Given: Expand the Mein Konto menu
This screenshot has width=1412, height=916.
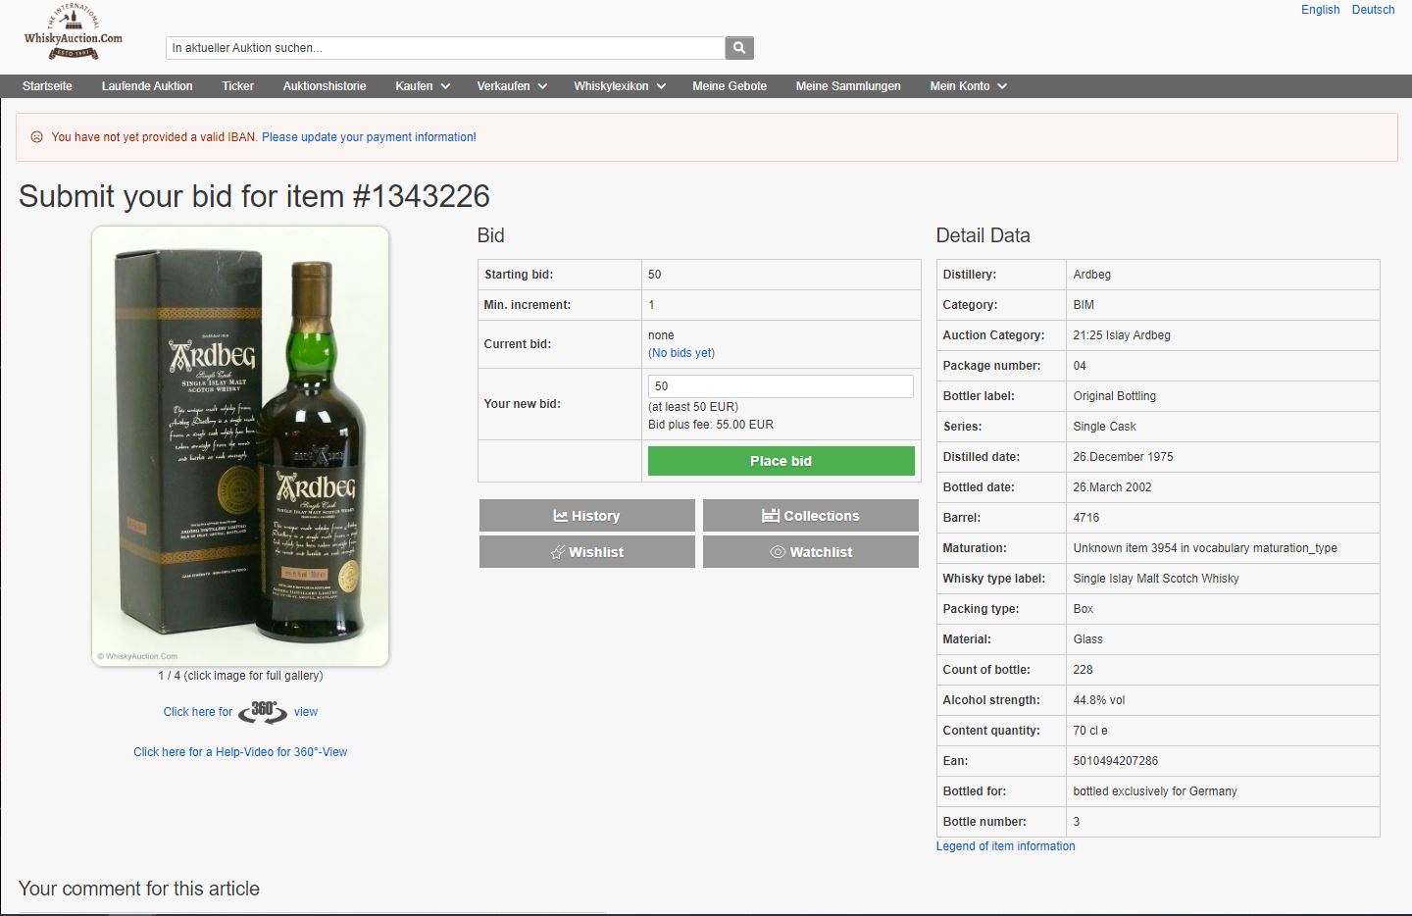Looking at the screenshot, I should pos(968,86).
